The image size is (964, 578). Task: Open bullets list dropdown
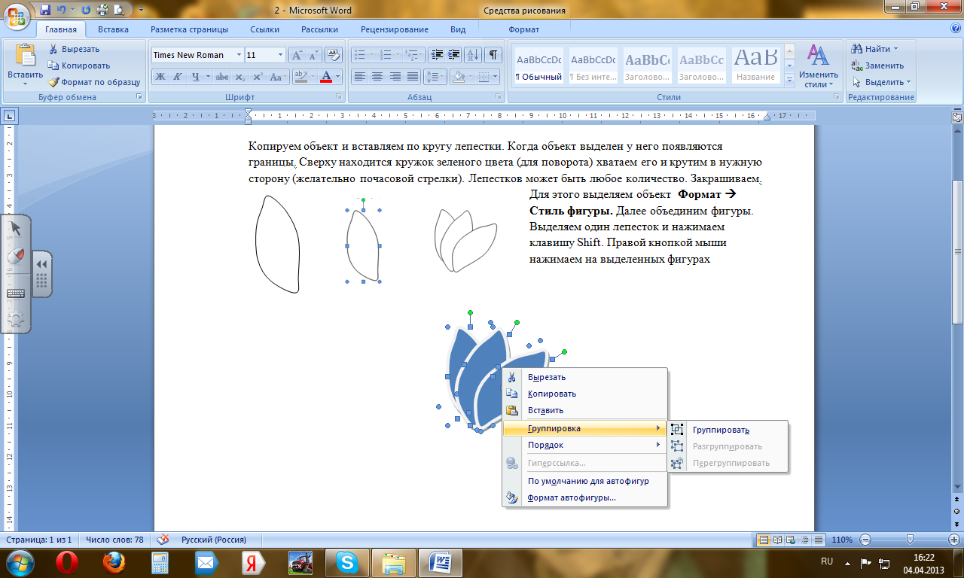pos(371,55)
